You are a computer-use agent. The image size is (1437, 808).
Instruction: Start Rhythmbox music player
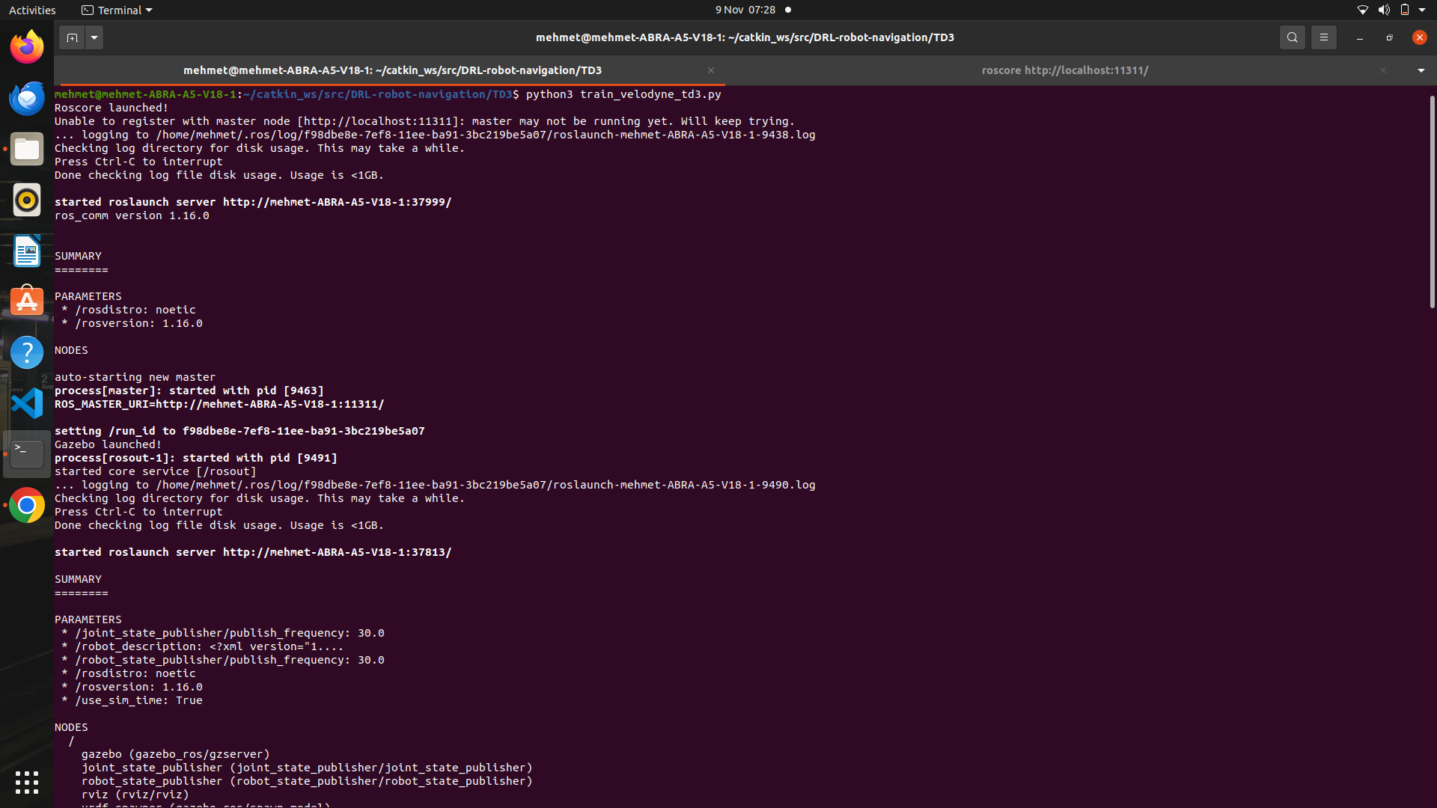tap(26, 200)
